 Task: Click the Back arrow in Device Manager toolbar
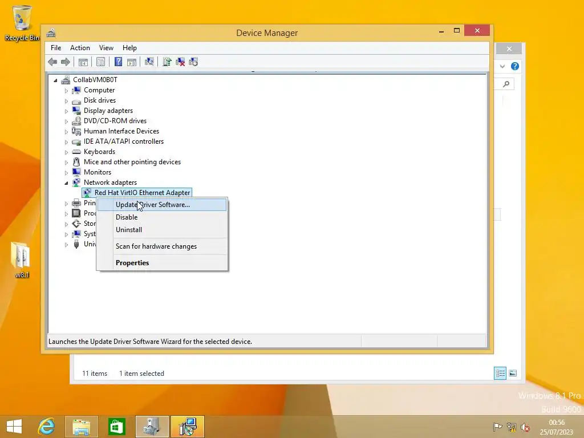click(52, 62)
